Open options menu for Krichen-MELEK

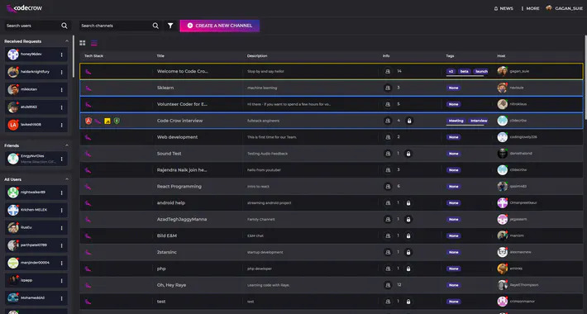pos(62,211)
